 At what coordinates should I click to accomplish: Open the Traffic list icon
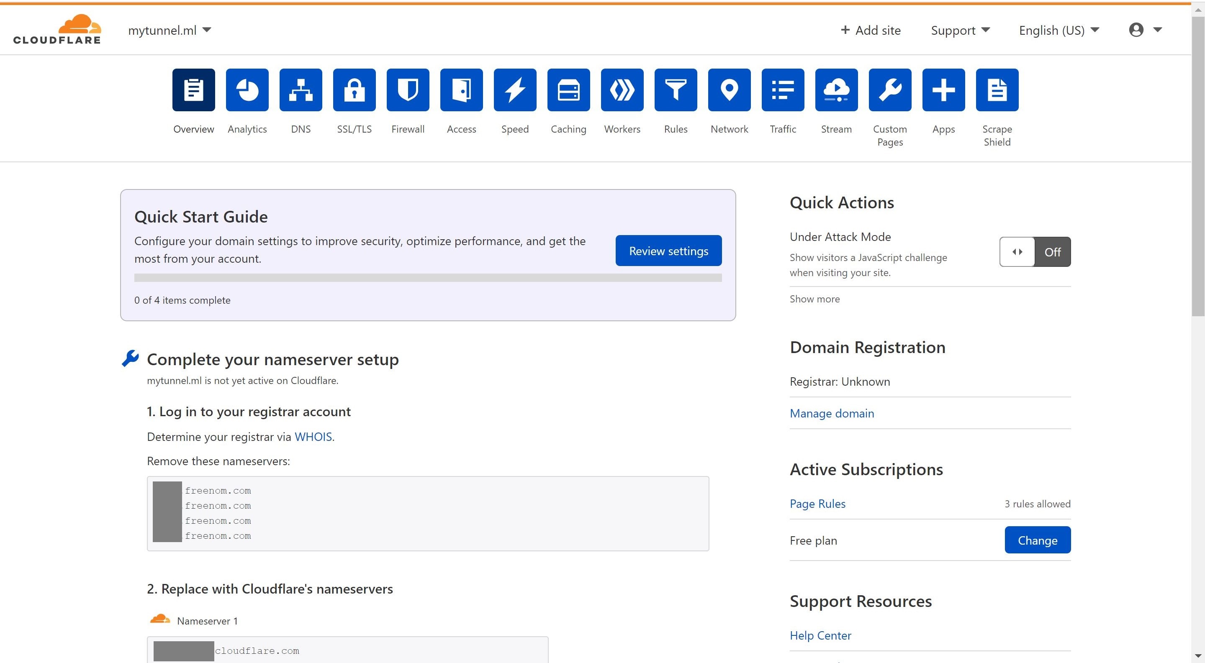point(783,90)
